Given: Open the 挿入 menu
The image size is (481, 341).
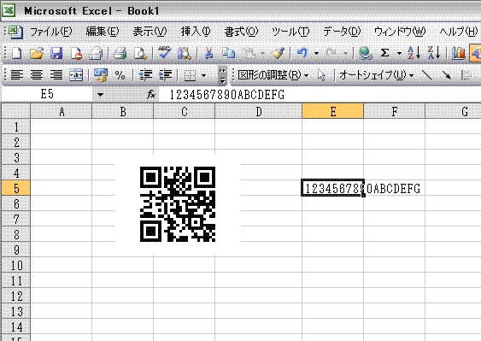Looking at the screenshot, I should [196, 32].
